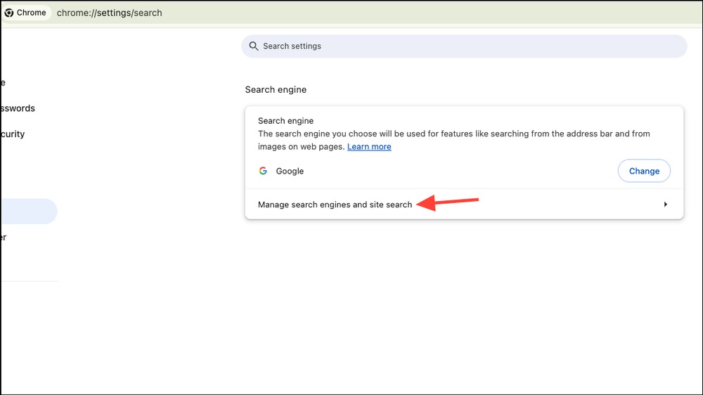This screenshot has height=395, width=703.
Task: Click the Change button for search engine
Action: (644, 171)
